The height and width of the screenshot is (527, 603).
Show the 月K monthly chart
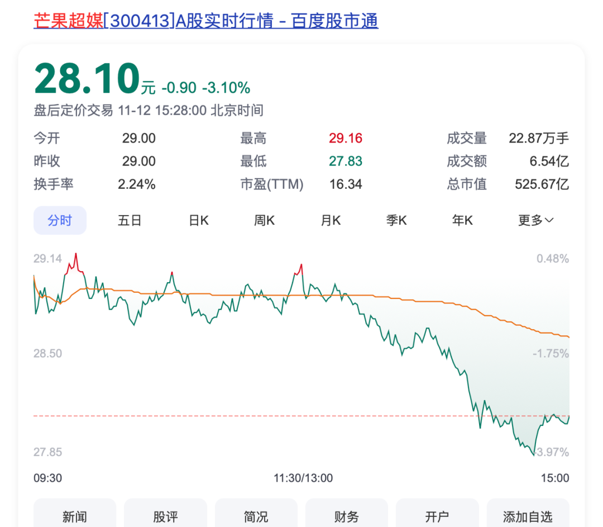pyautogui.click(x=331, y=220)
